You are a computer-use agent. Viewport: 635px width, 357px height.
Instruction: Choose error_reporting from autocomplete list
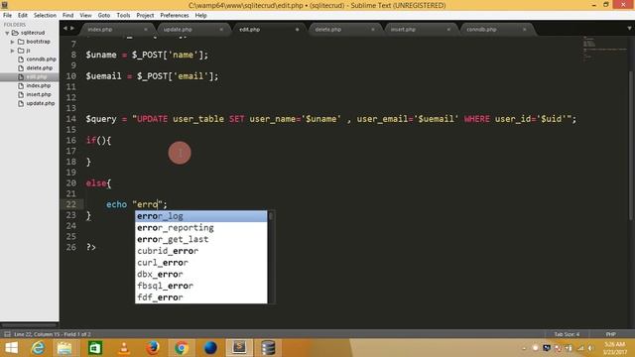200,228
